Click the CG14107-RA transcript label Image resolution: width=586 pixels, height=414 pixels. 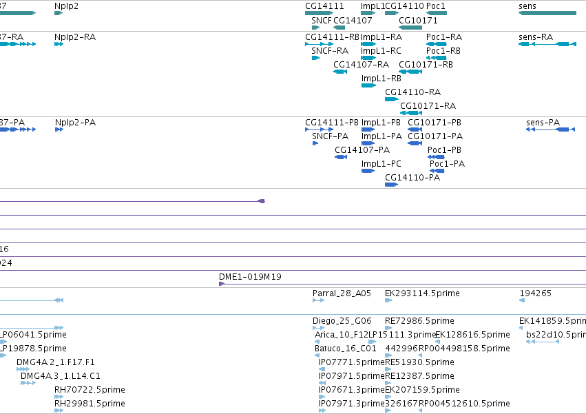pos(362,64)
